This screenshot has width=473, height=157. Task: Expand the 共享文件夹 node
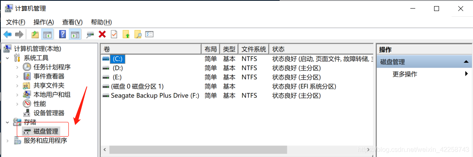pos(17,86)
